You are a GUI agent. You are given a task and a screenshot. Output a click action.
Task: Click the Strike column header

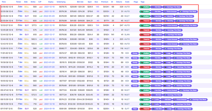click(x=33, y=2)
